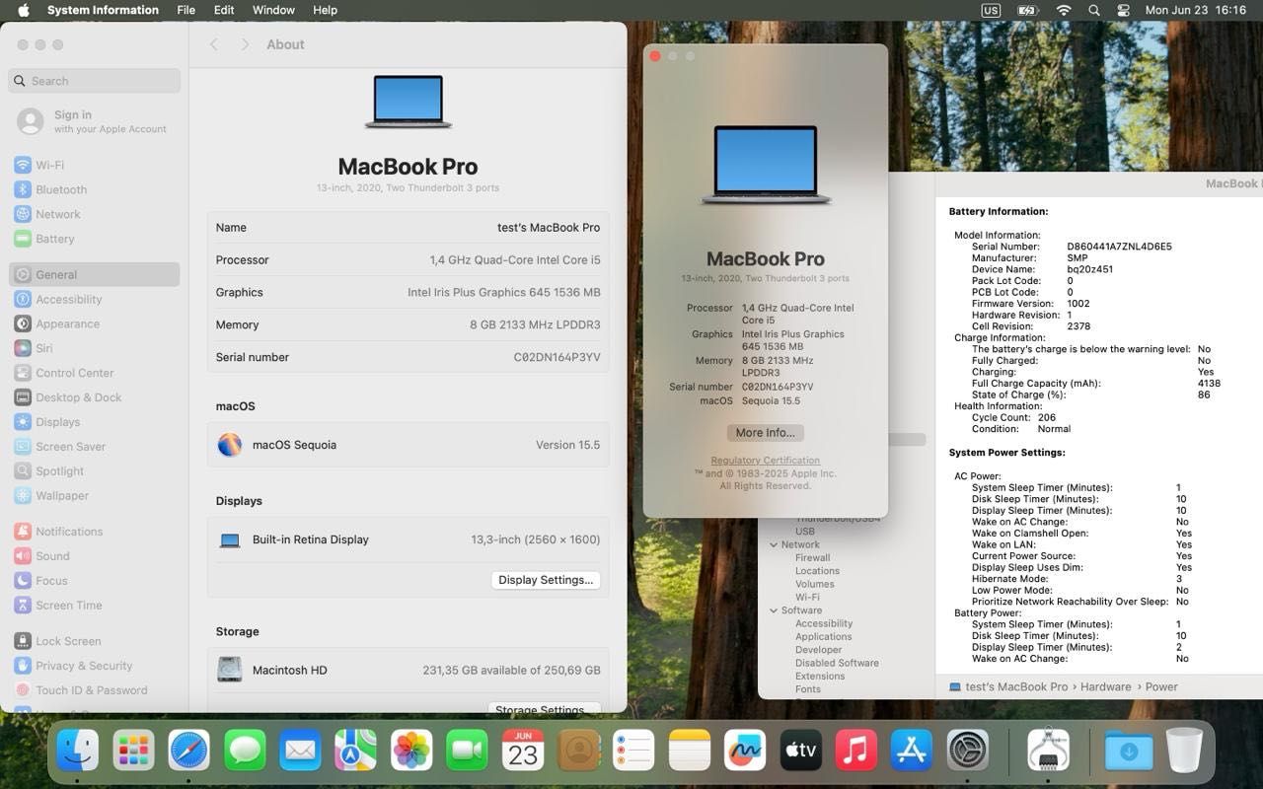Open Photos from the Dock
This screenshot has height=789, width=1263.
[x=411, y=751]
